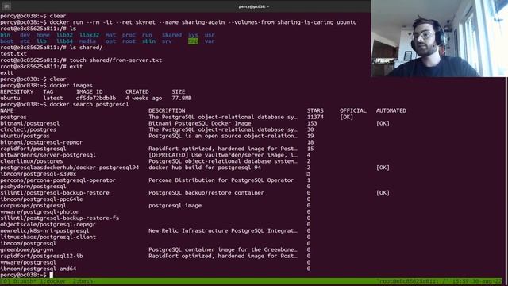Click the new tab icon in the terminal title bar
508x286 pixels.
6,6
